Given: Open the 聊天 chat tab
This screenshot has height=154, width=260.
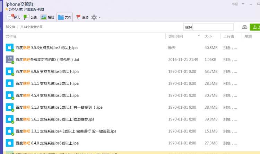Looking at the screenshot, I should (14, 17).
